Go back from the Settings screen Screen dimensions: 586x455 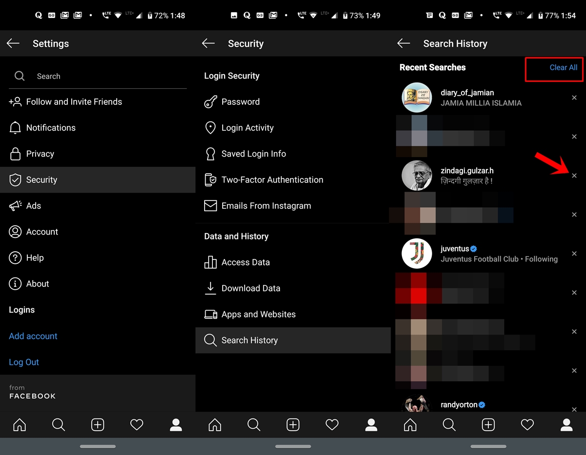point(13,43)
